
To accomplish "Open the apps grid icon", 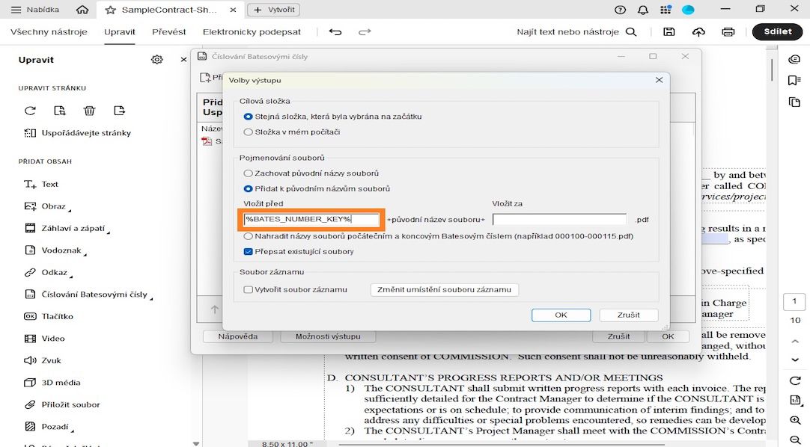I will (666, 10).
